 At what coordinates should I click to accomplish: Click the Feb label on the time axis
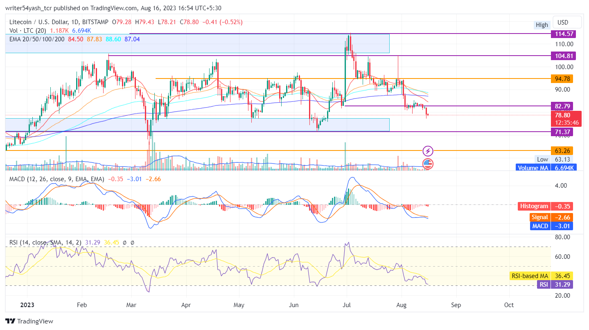[82, 305]
